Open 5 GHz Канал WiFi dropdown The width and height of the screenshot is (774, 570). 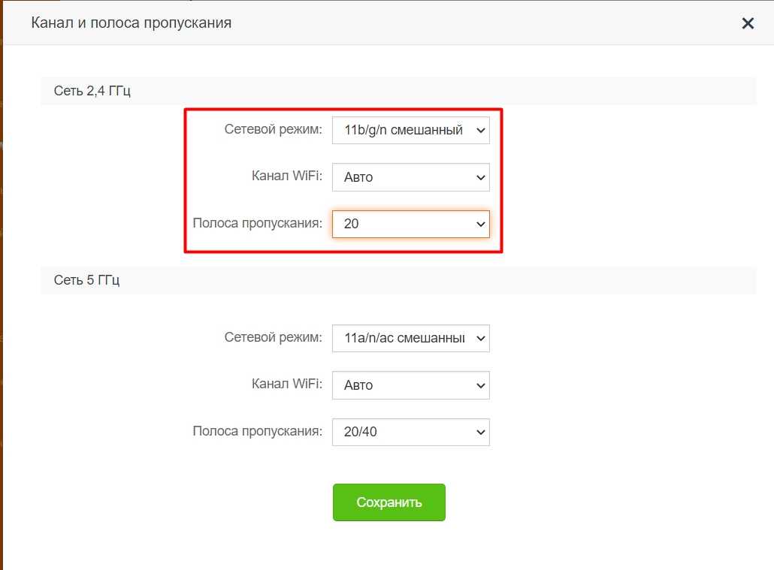click(x=410, y=385)
